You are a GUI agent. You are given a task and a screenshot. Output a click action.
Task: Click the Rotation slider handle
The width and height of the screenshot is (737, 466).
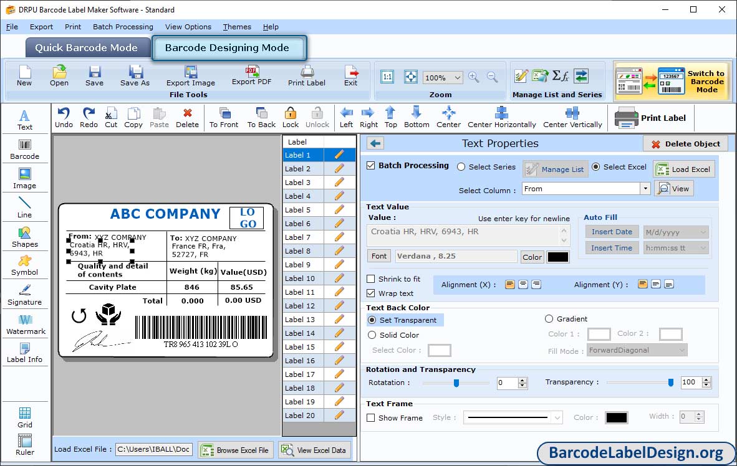point(456,383)
